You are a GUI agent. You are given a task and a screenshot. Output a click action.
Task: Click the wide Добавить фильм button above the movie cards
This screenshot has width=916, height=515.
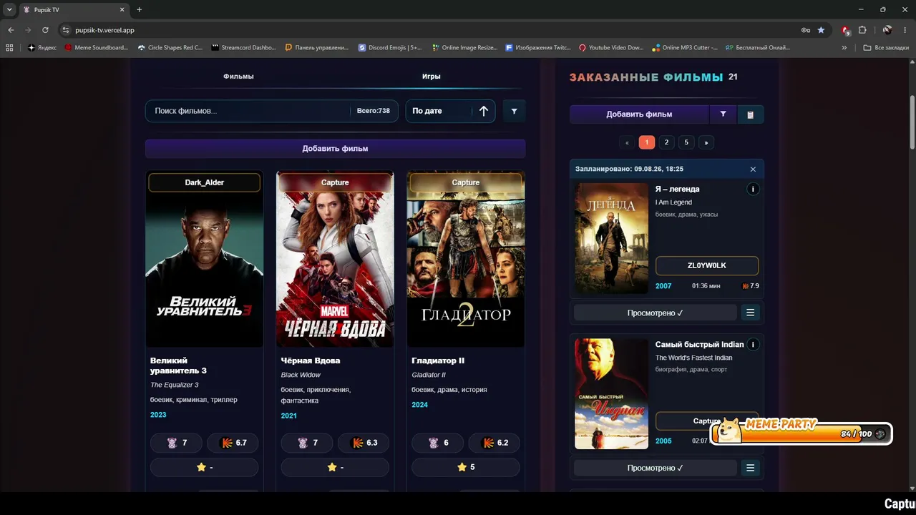(x=335, y=149)
